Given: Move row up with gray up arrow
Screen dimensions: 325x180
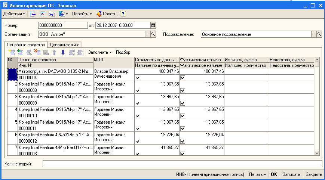Looking at the screenshot, I should pos(54,52).
